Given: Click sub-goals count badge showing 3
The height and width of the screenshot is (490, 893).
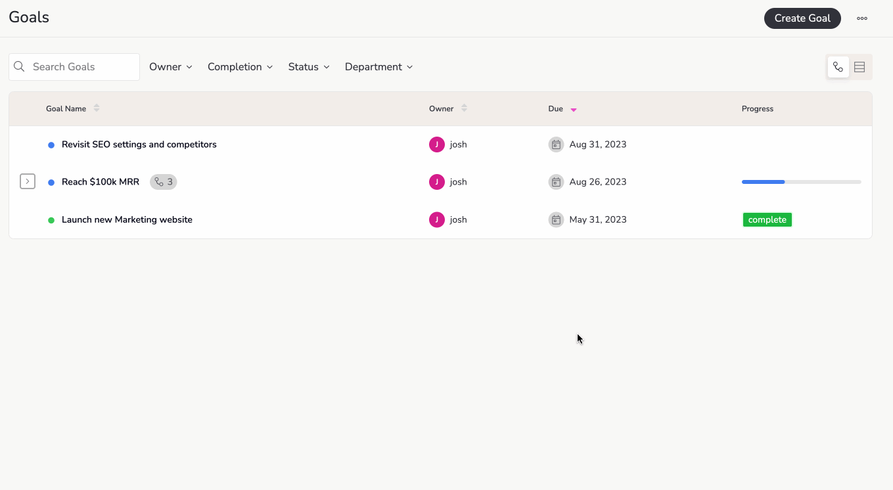Looking at the screenshot, I should click(164, 182).
